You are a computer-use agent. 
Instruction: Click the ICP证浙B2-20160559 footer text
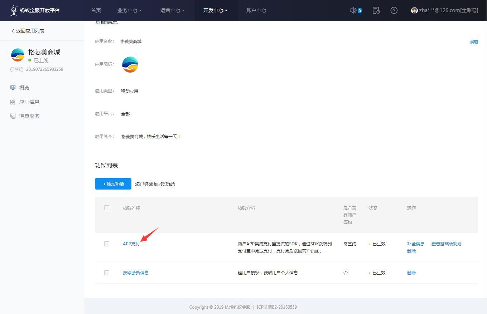point(277,307)
